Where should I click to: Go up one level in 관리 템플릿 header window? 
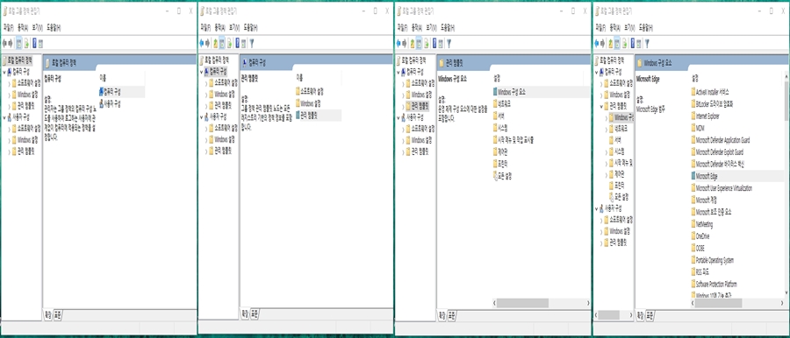[x=413, y=43]
